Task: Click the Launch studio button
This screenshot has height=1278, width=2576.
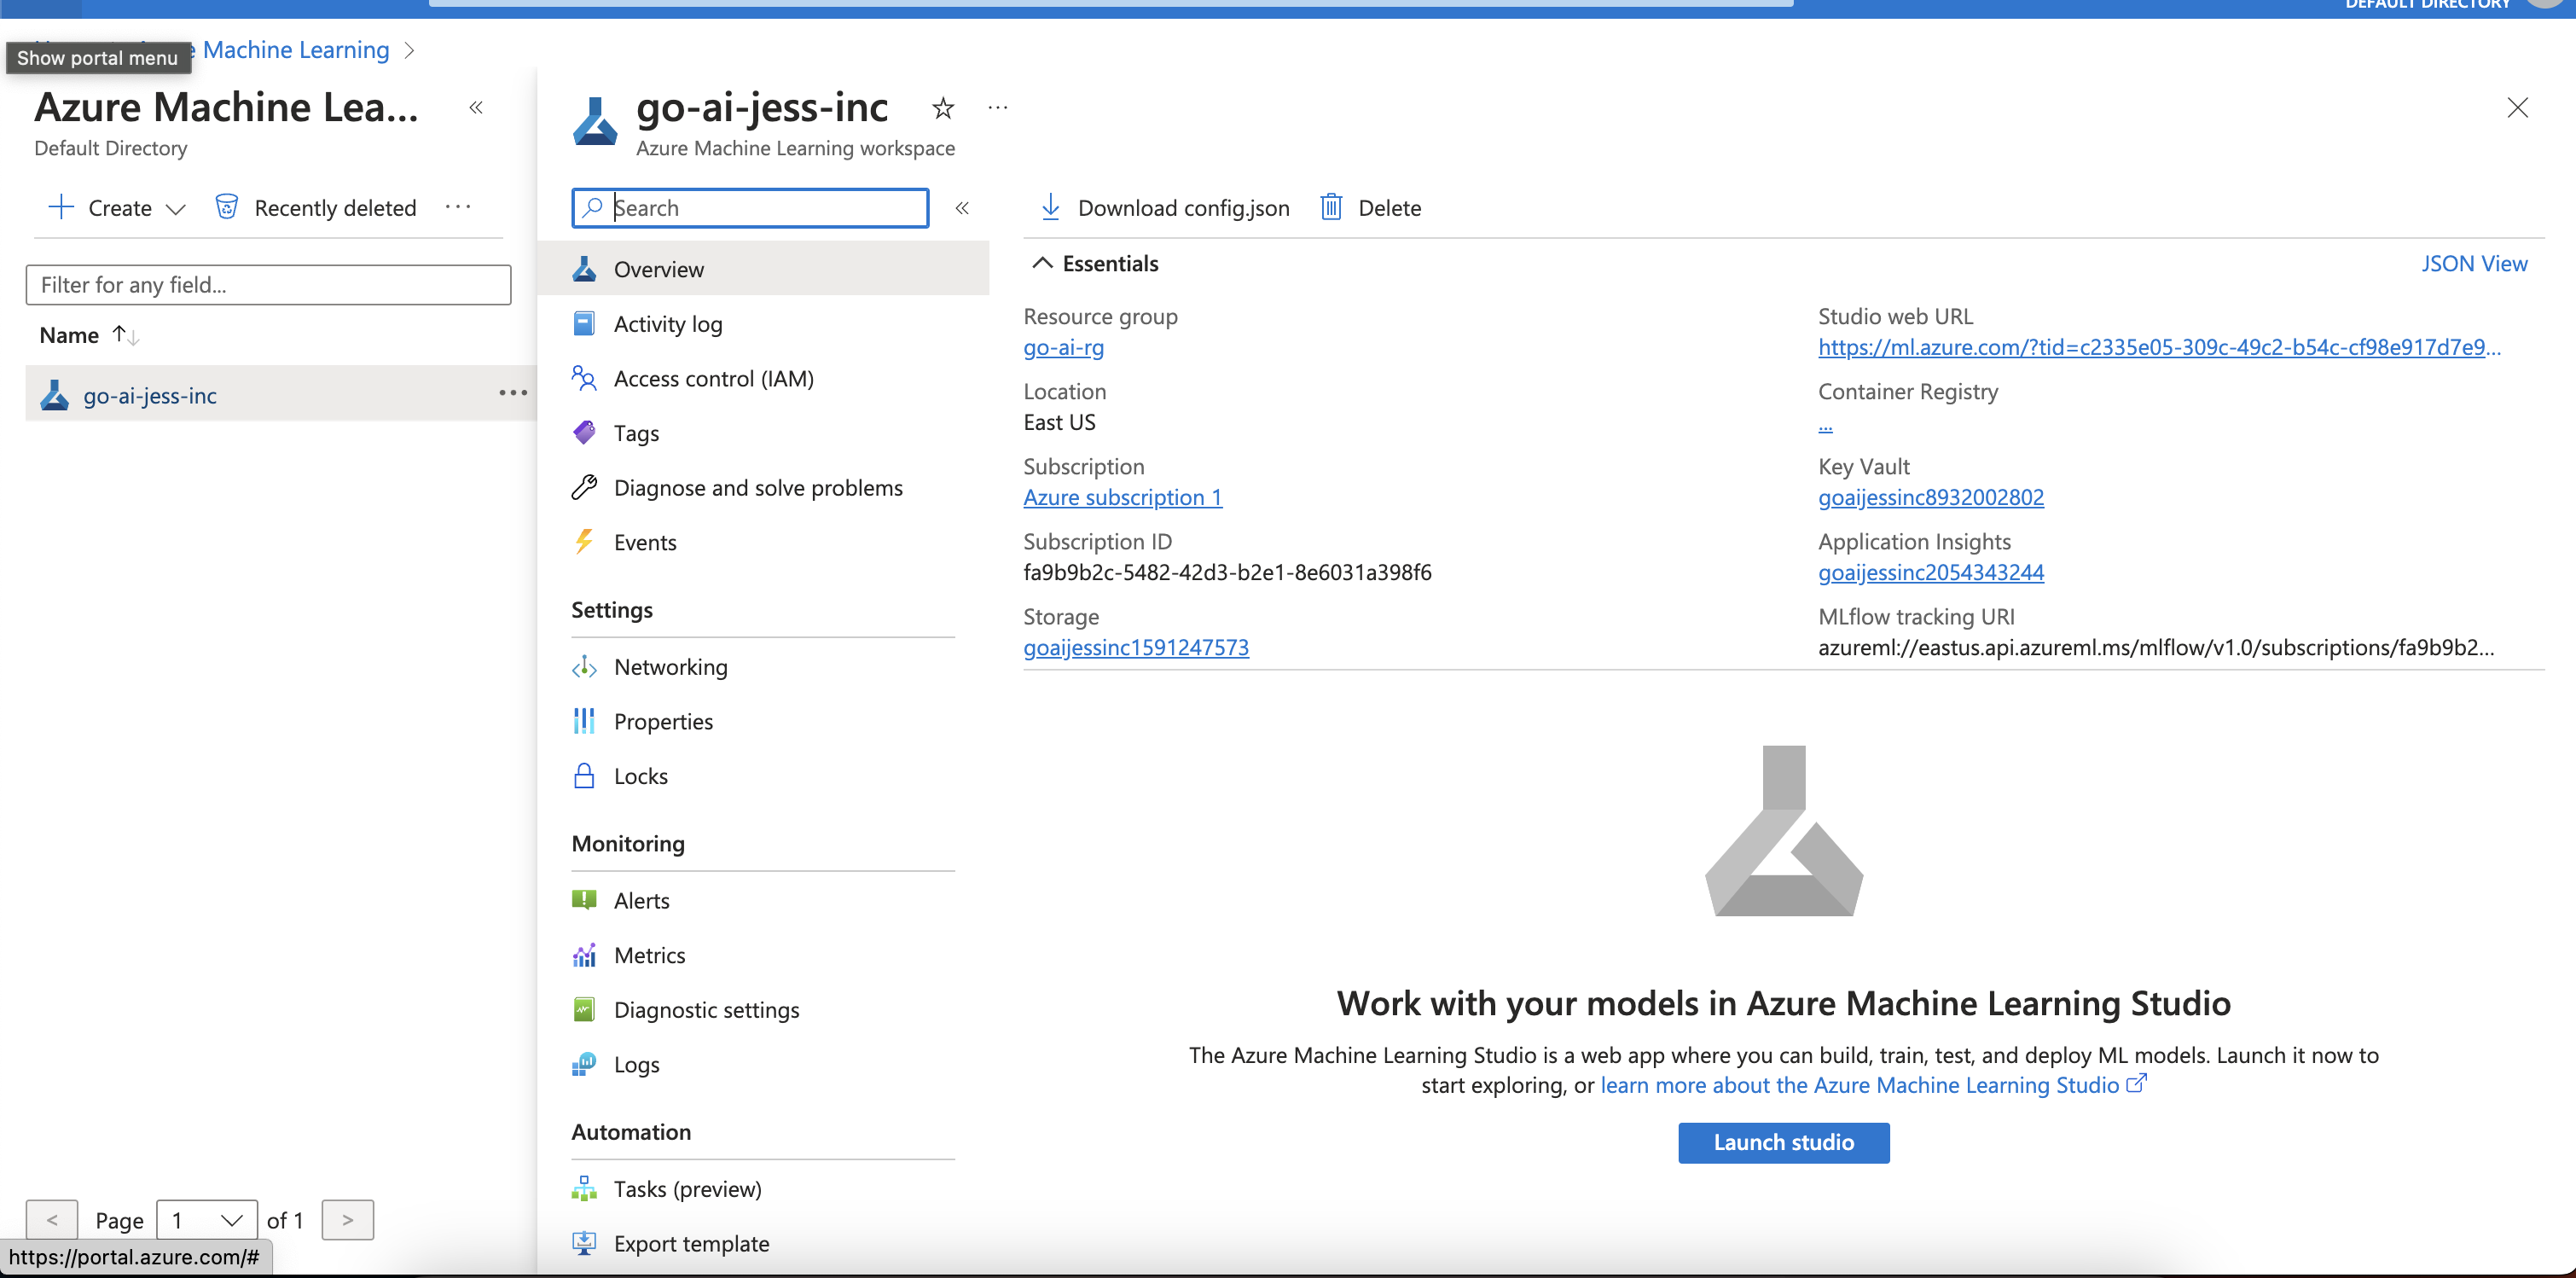Action: (1783, 1142)
